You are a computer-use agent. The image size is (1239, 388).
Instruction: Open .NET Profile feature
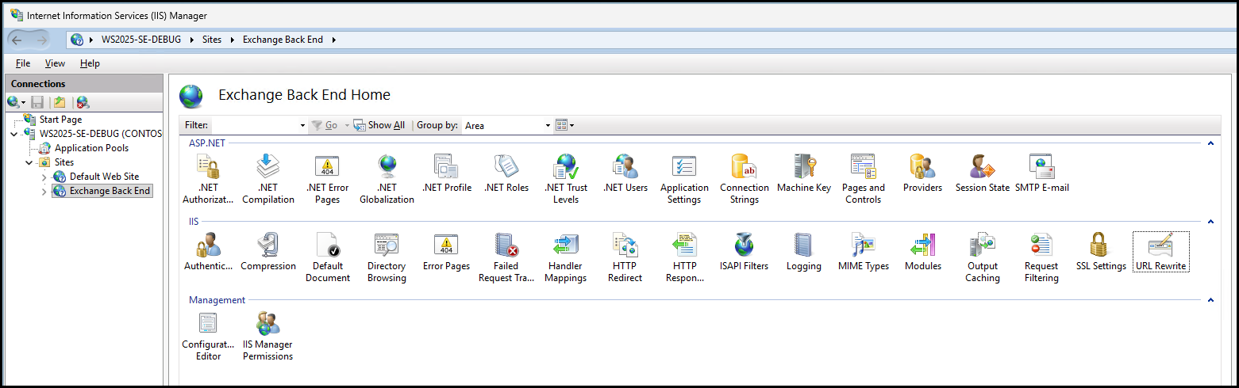point(447,173)
